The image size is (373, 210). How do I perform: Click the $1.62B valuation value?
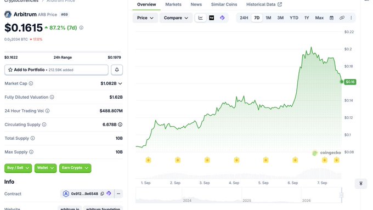[x=116, y=97]
